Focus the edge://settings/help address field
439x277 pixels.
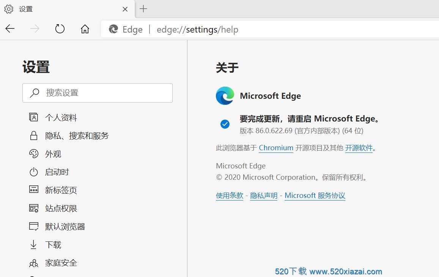(197, 29)
